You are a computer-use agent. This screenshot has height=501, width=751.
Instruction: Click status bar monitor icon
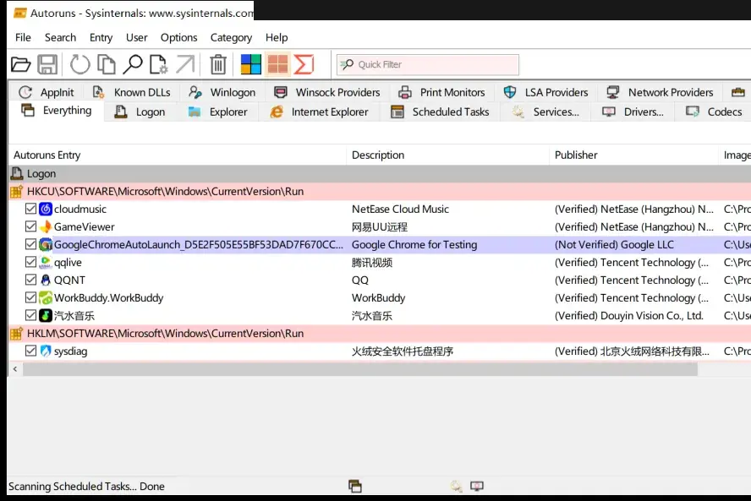pyautogui.click(x=476, y=486)
